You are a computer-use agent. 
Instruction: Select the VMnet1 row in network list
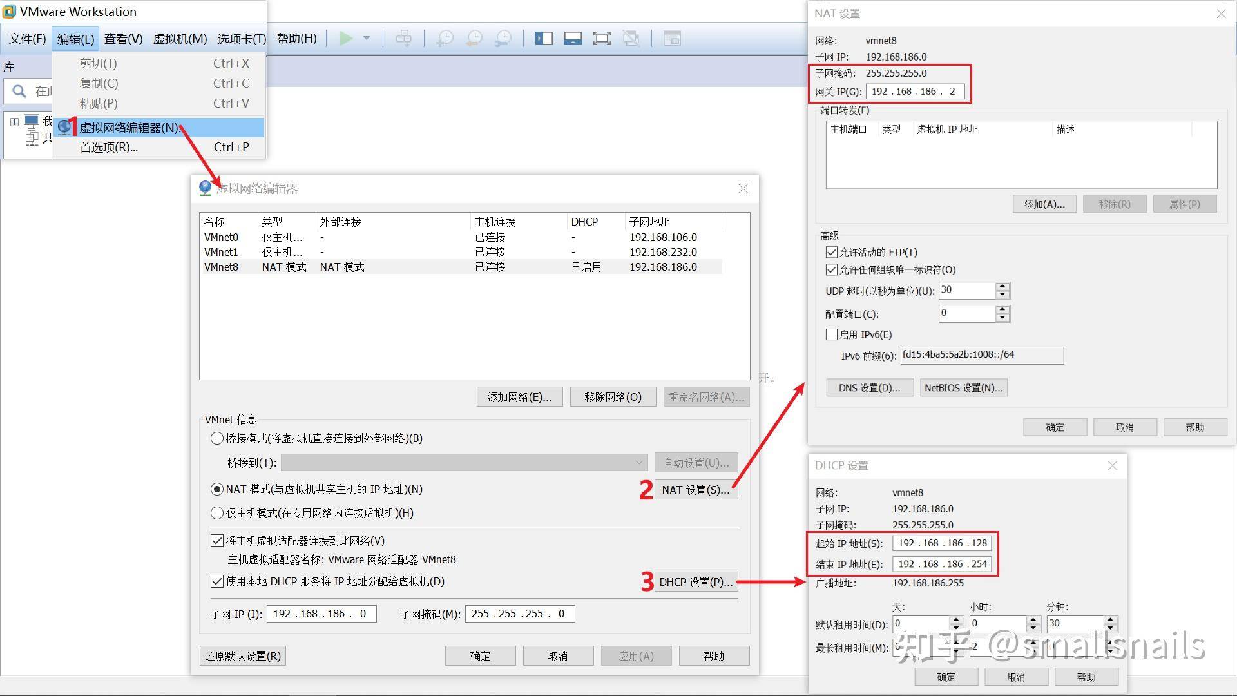[461, 252]
